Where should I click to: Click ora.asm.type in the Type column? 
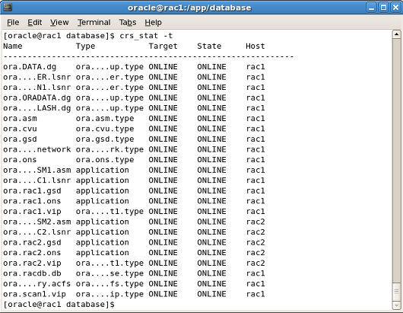[x=105, y=118]
